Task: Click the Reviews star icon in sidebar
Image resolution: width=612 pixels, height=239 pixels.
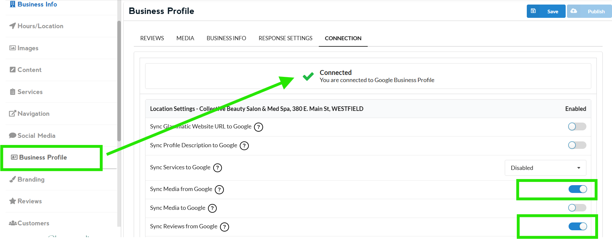Action: click(13, 201)
